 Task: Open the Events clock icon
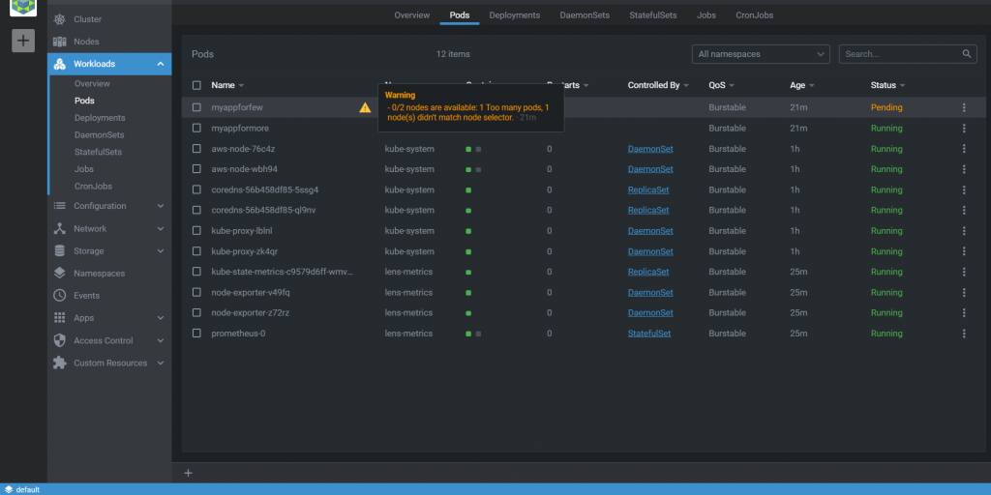59,296
